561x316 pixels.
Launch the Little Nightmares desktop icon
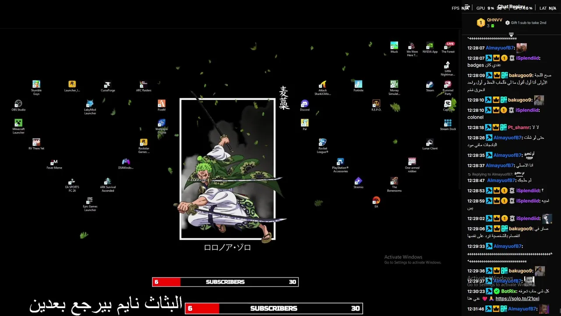[x=448, y=68]
